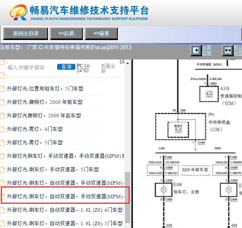
Task: Click document icon beside 雾灯，4门车型
Action: pos(2,129)
